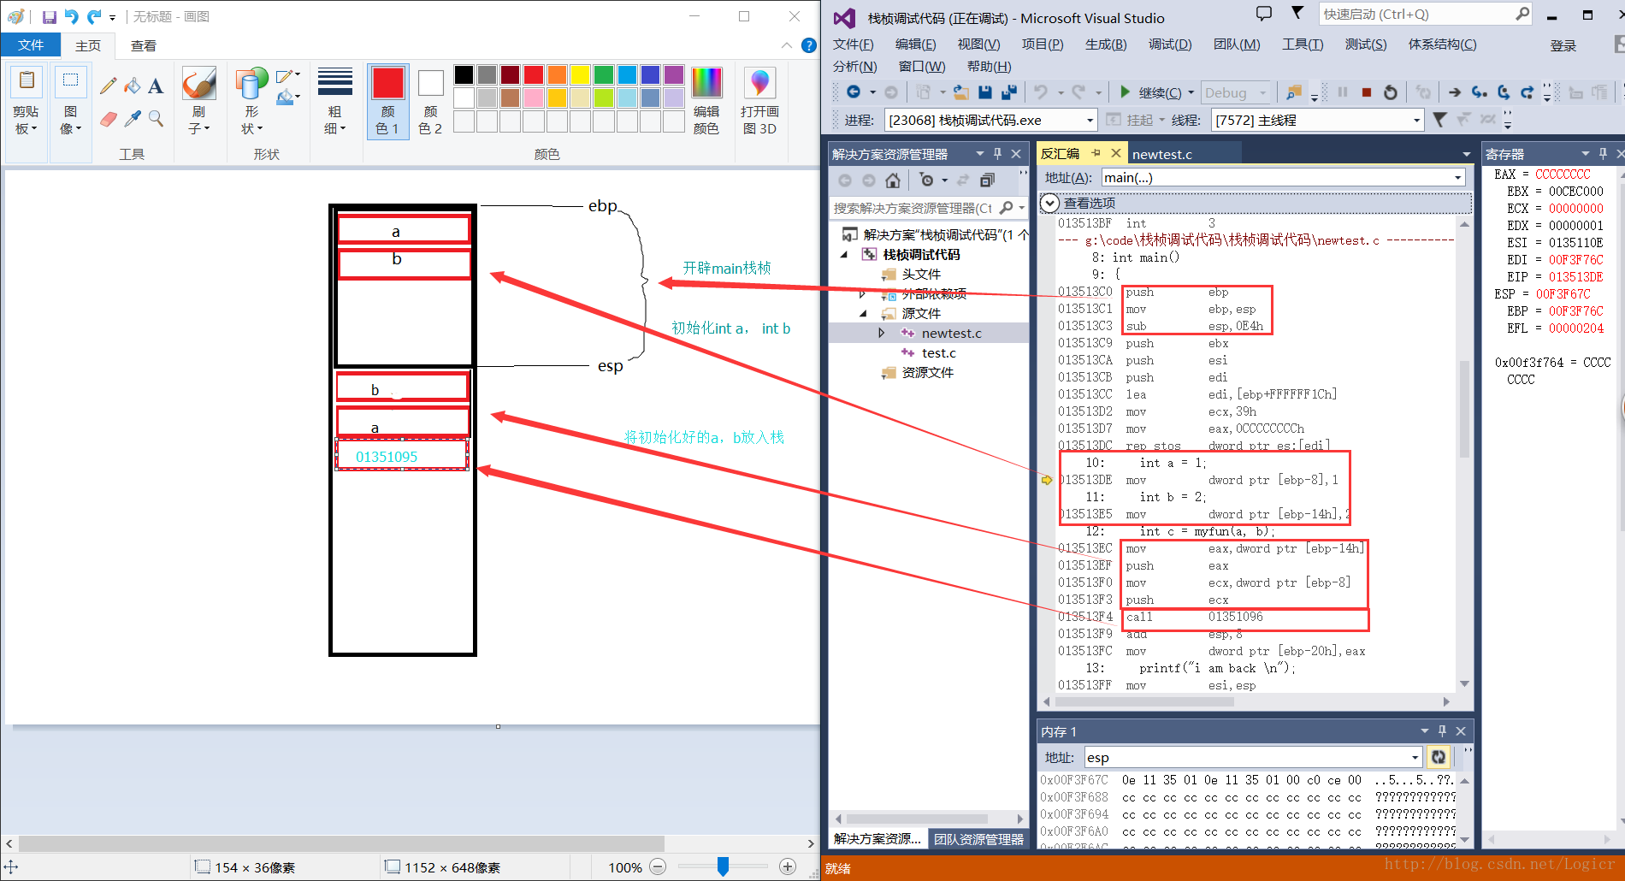Viewport: 1625px width, 881px height.
Task: Toggle auto-hide pin on Solution Explorer panel
Action: [997, 154]
